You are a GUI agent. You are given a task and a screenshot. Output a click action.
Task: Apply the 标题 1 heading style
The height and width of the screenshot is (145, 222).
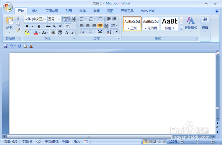170,24
